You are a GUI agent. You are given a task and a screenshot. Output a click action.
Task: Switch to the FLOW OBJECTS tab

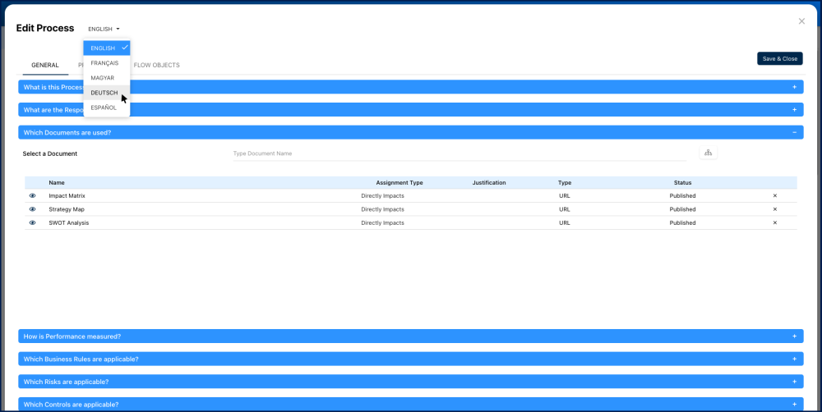coord(157,66)
